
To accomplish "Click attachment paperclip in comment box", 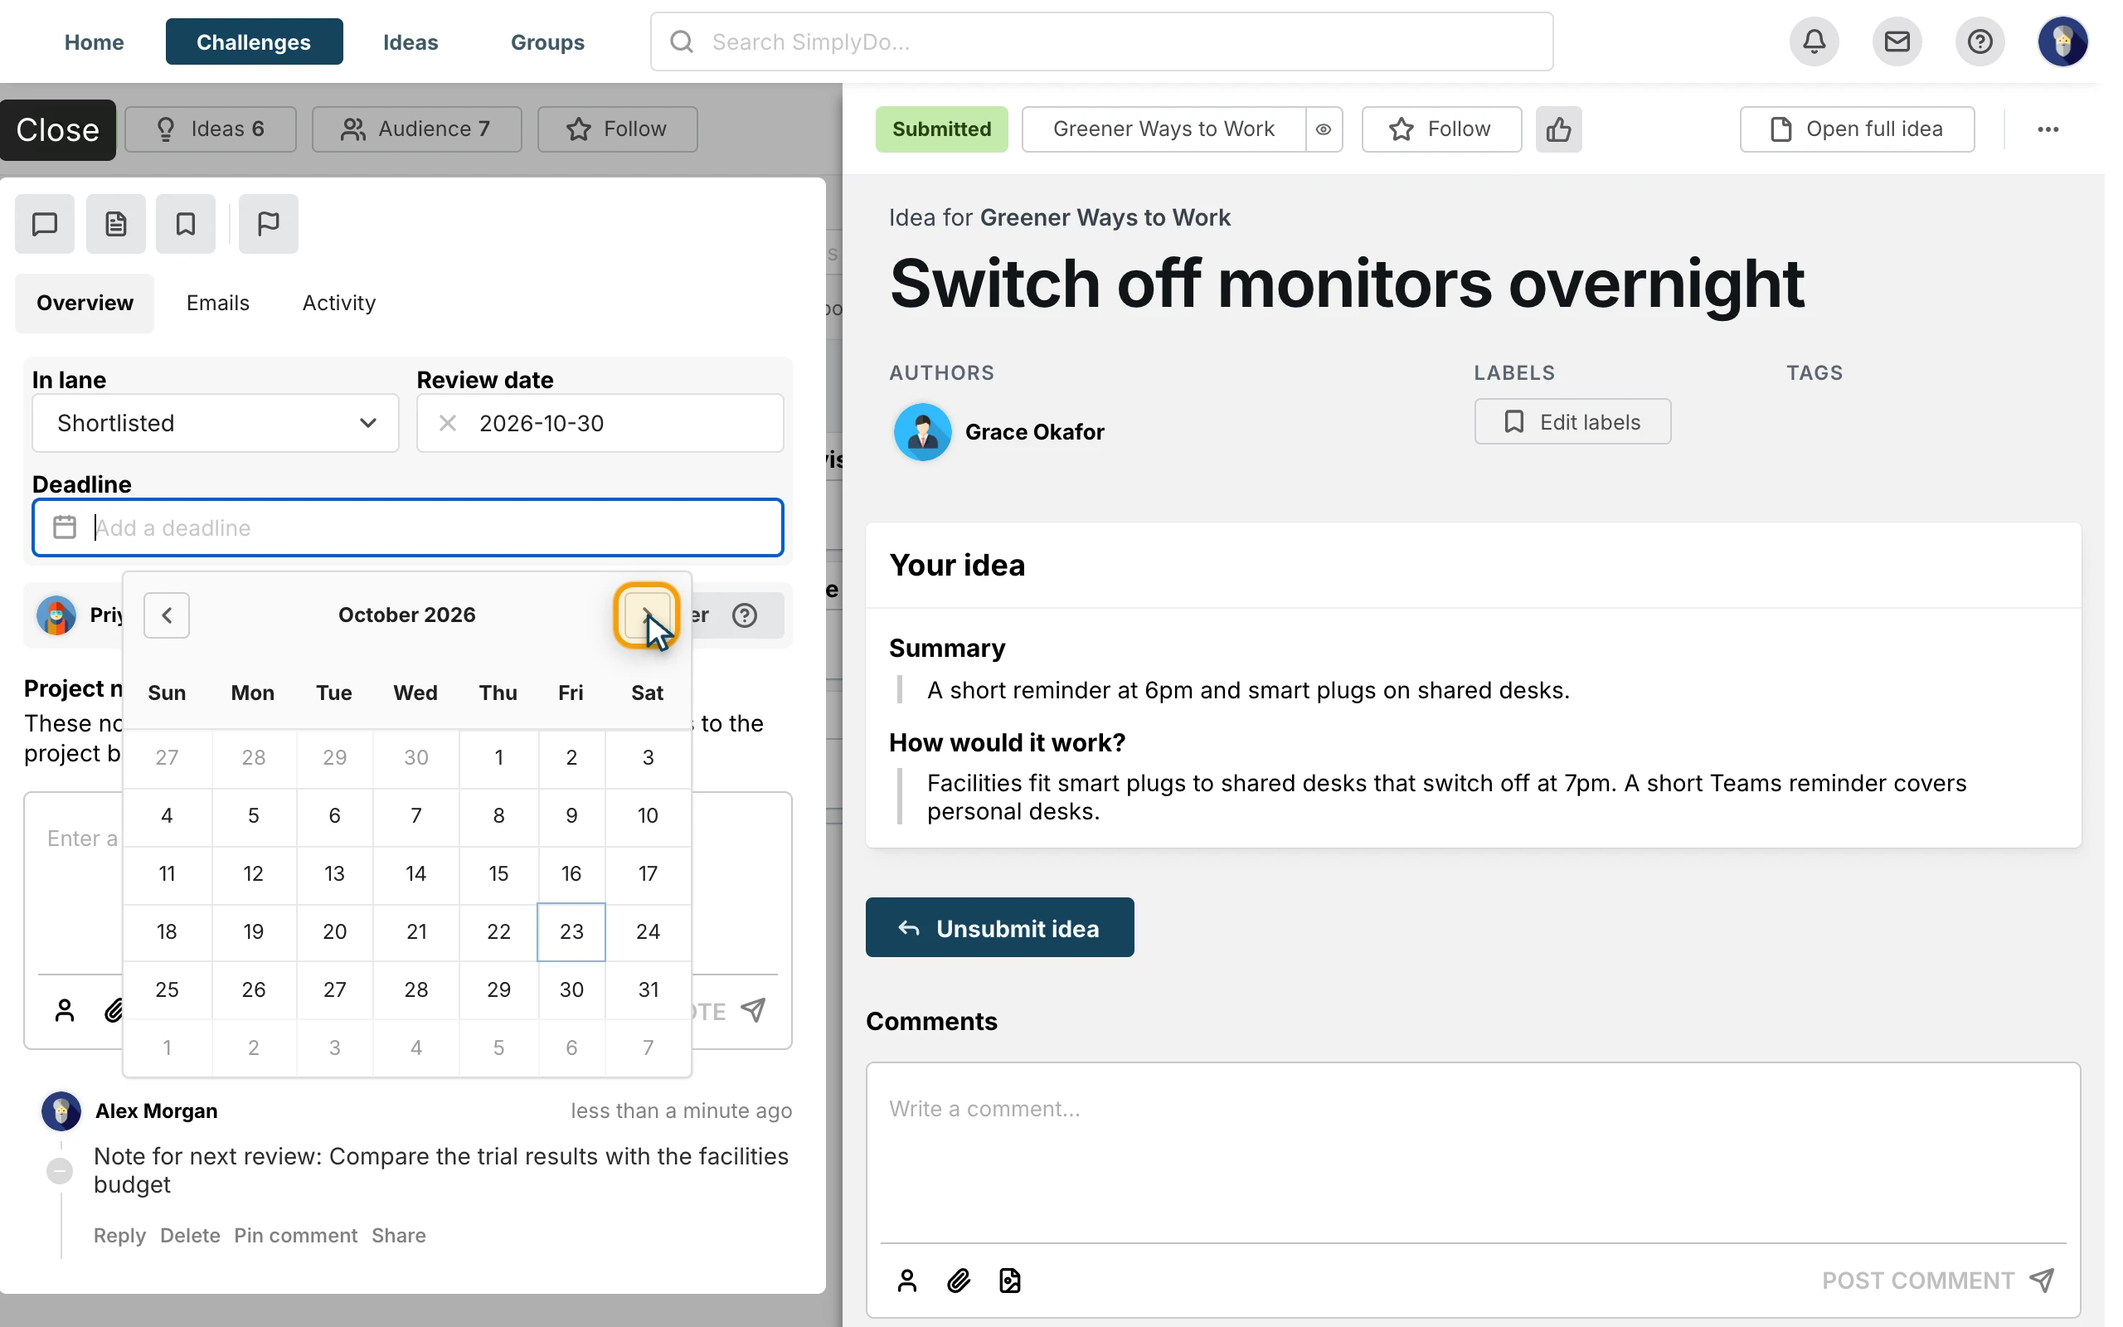I will (x=959, y=1281).
